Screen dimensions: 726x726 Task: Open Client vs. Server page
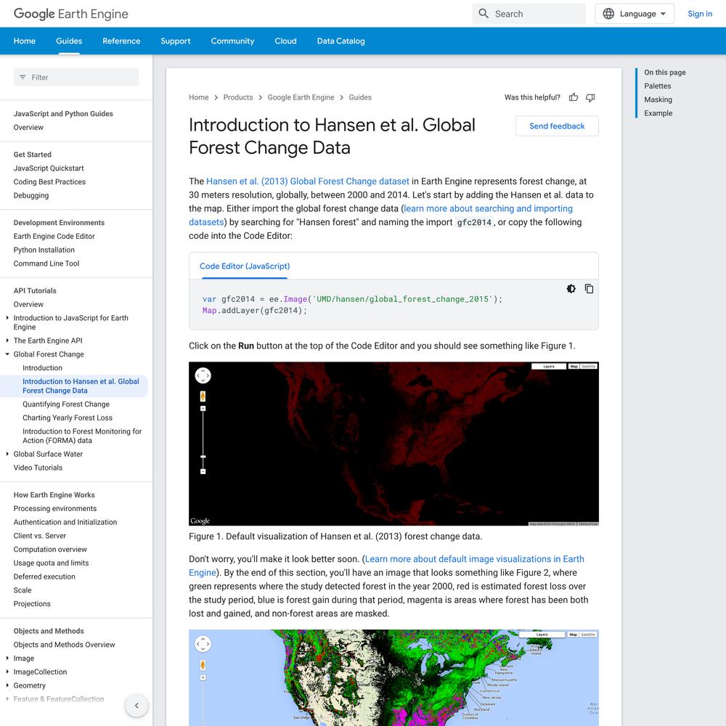pos(40,537)
